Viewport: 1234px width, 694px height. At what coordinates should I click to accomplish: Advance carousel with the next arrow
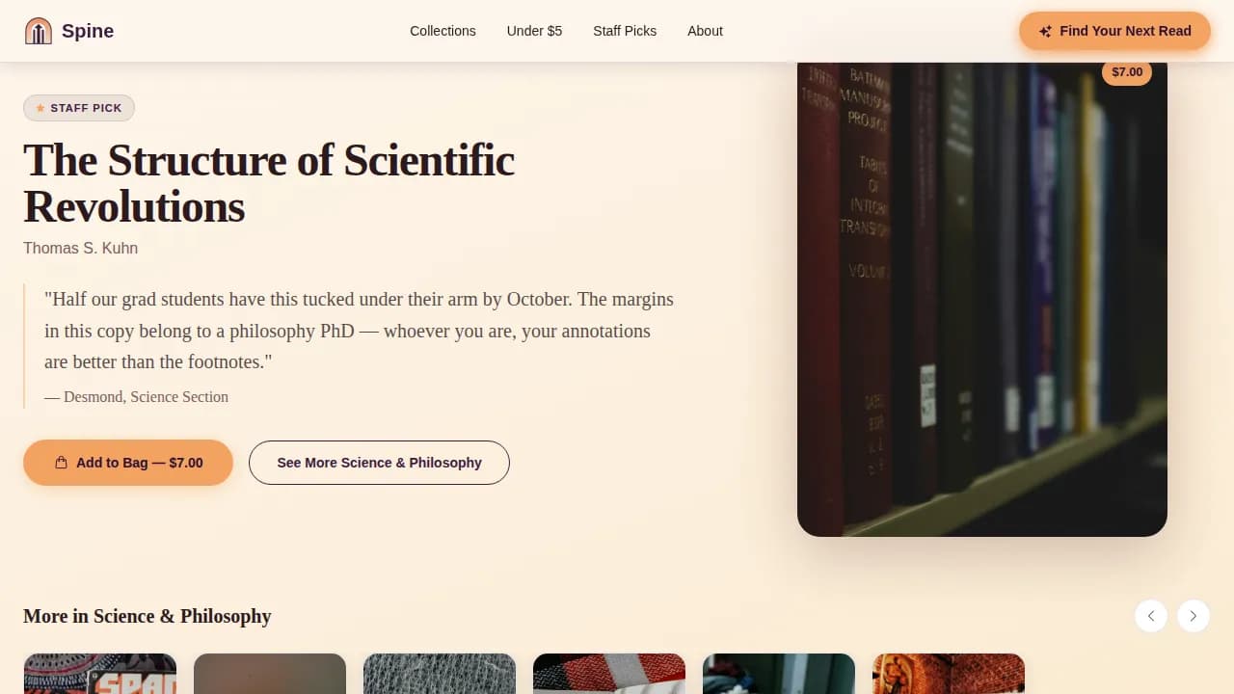click(x=1194, y=616)
